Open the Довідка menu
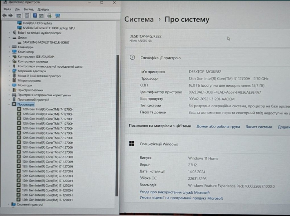290x216 pixels. click(x=43, y=9)
